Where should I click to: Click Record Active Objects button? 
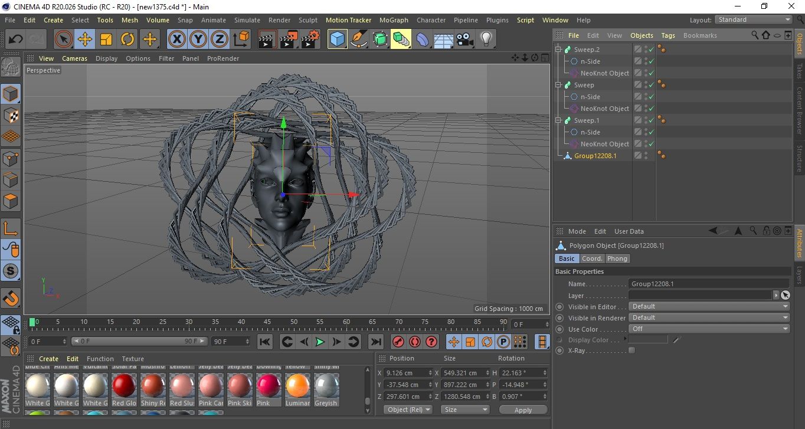pos(398,342)
